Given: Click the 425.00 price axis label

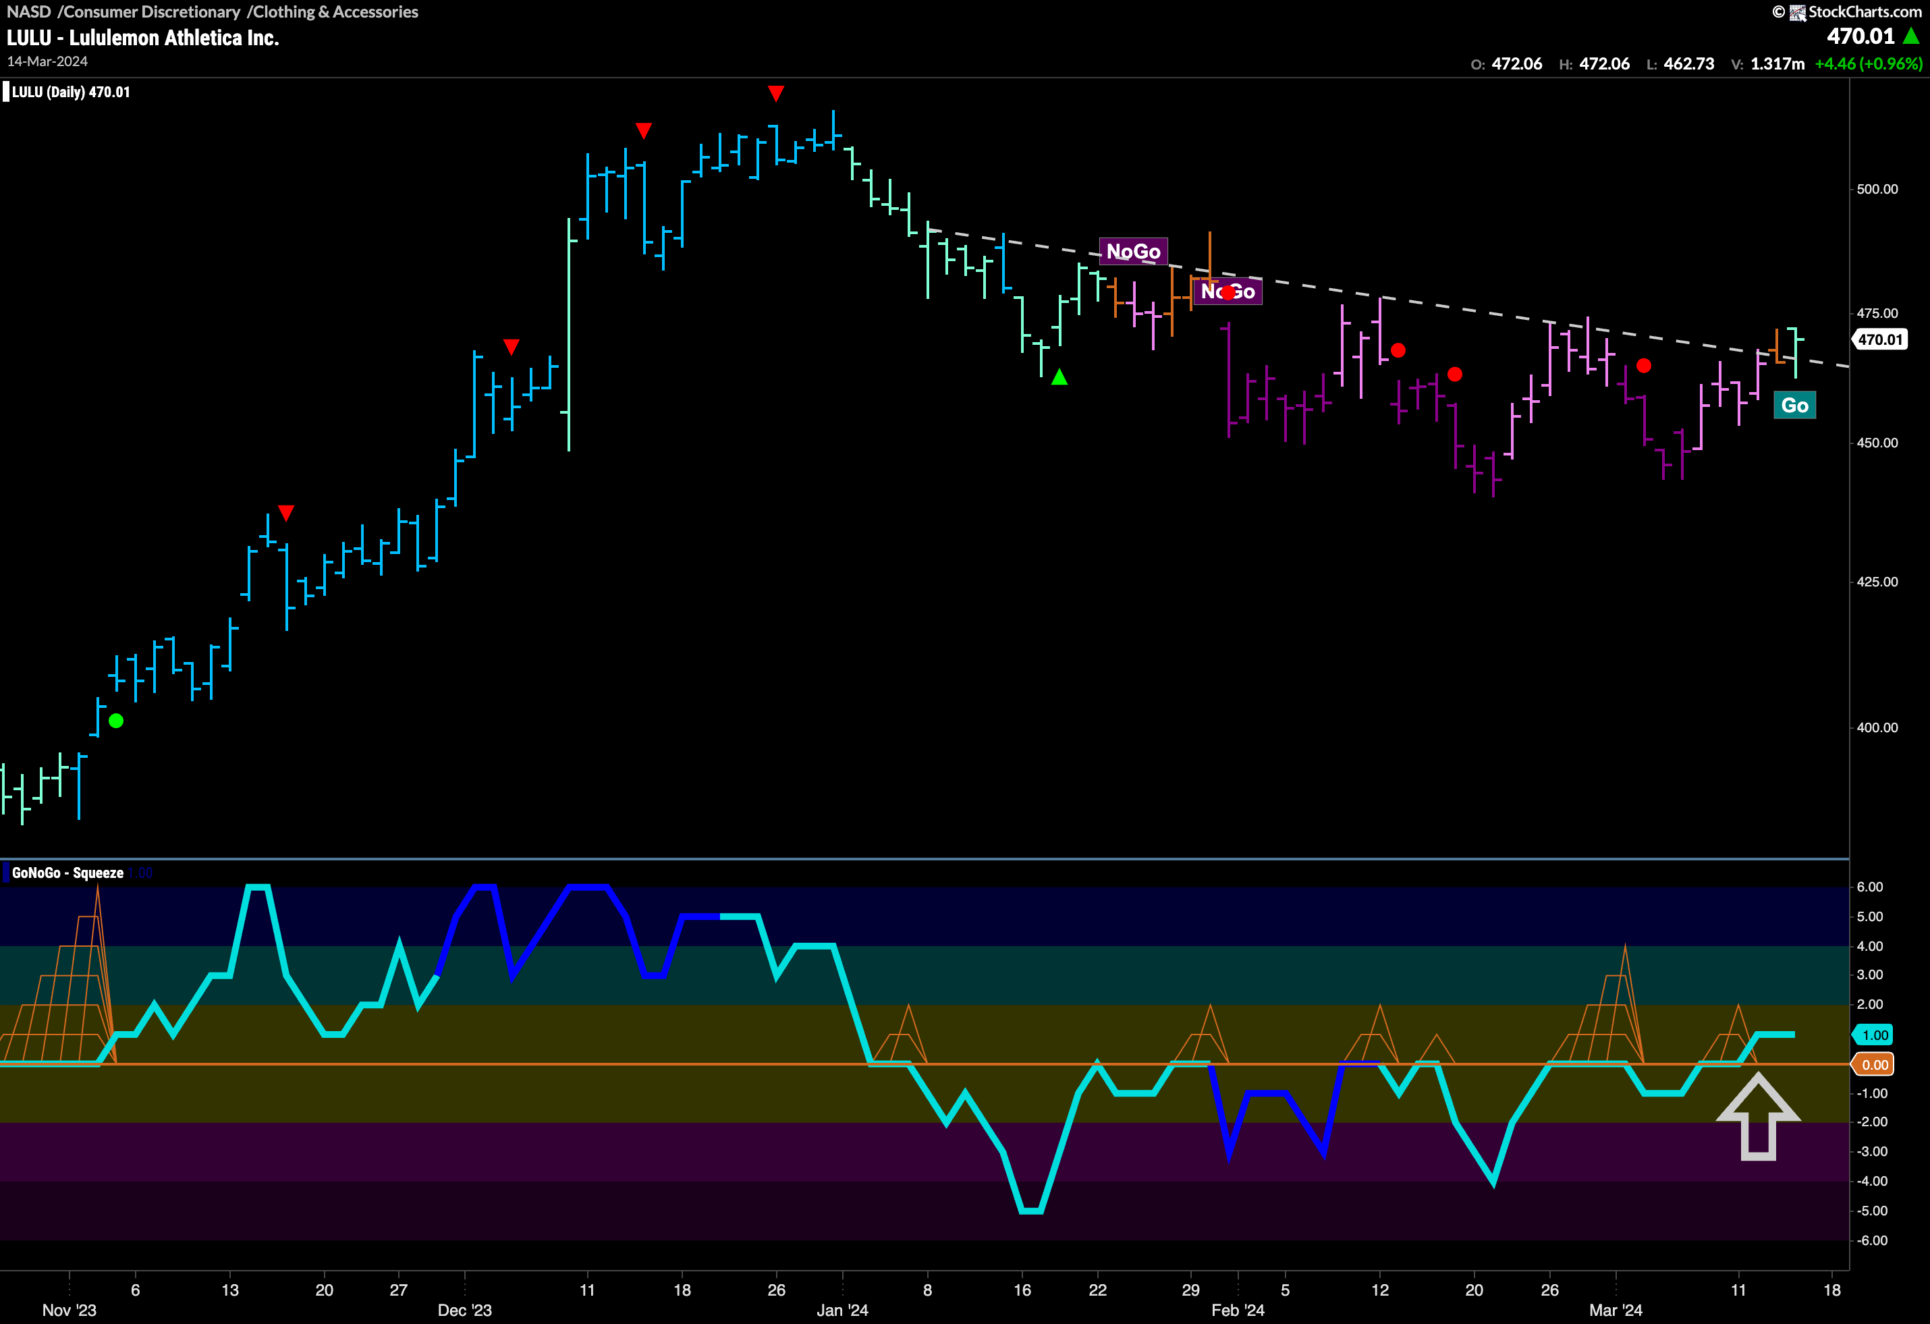Looking at the screenshot, I should pyautogui.click(x=1877, y=582).
